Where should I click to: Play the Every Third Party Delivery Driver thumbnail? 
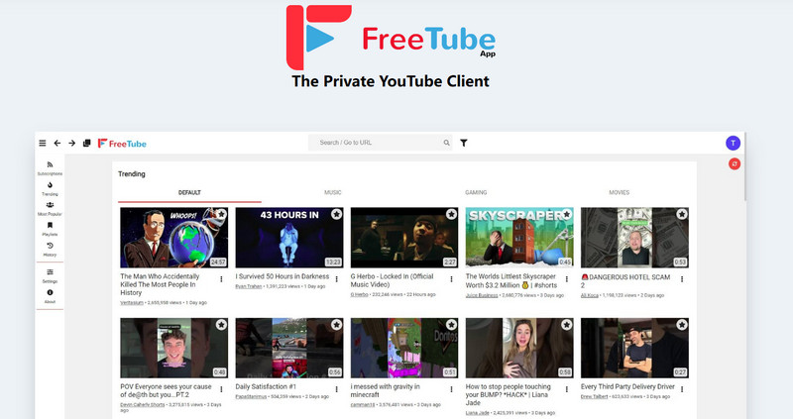tap(634, 348)
